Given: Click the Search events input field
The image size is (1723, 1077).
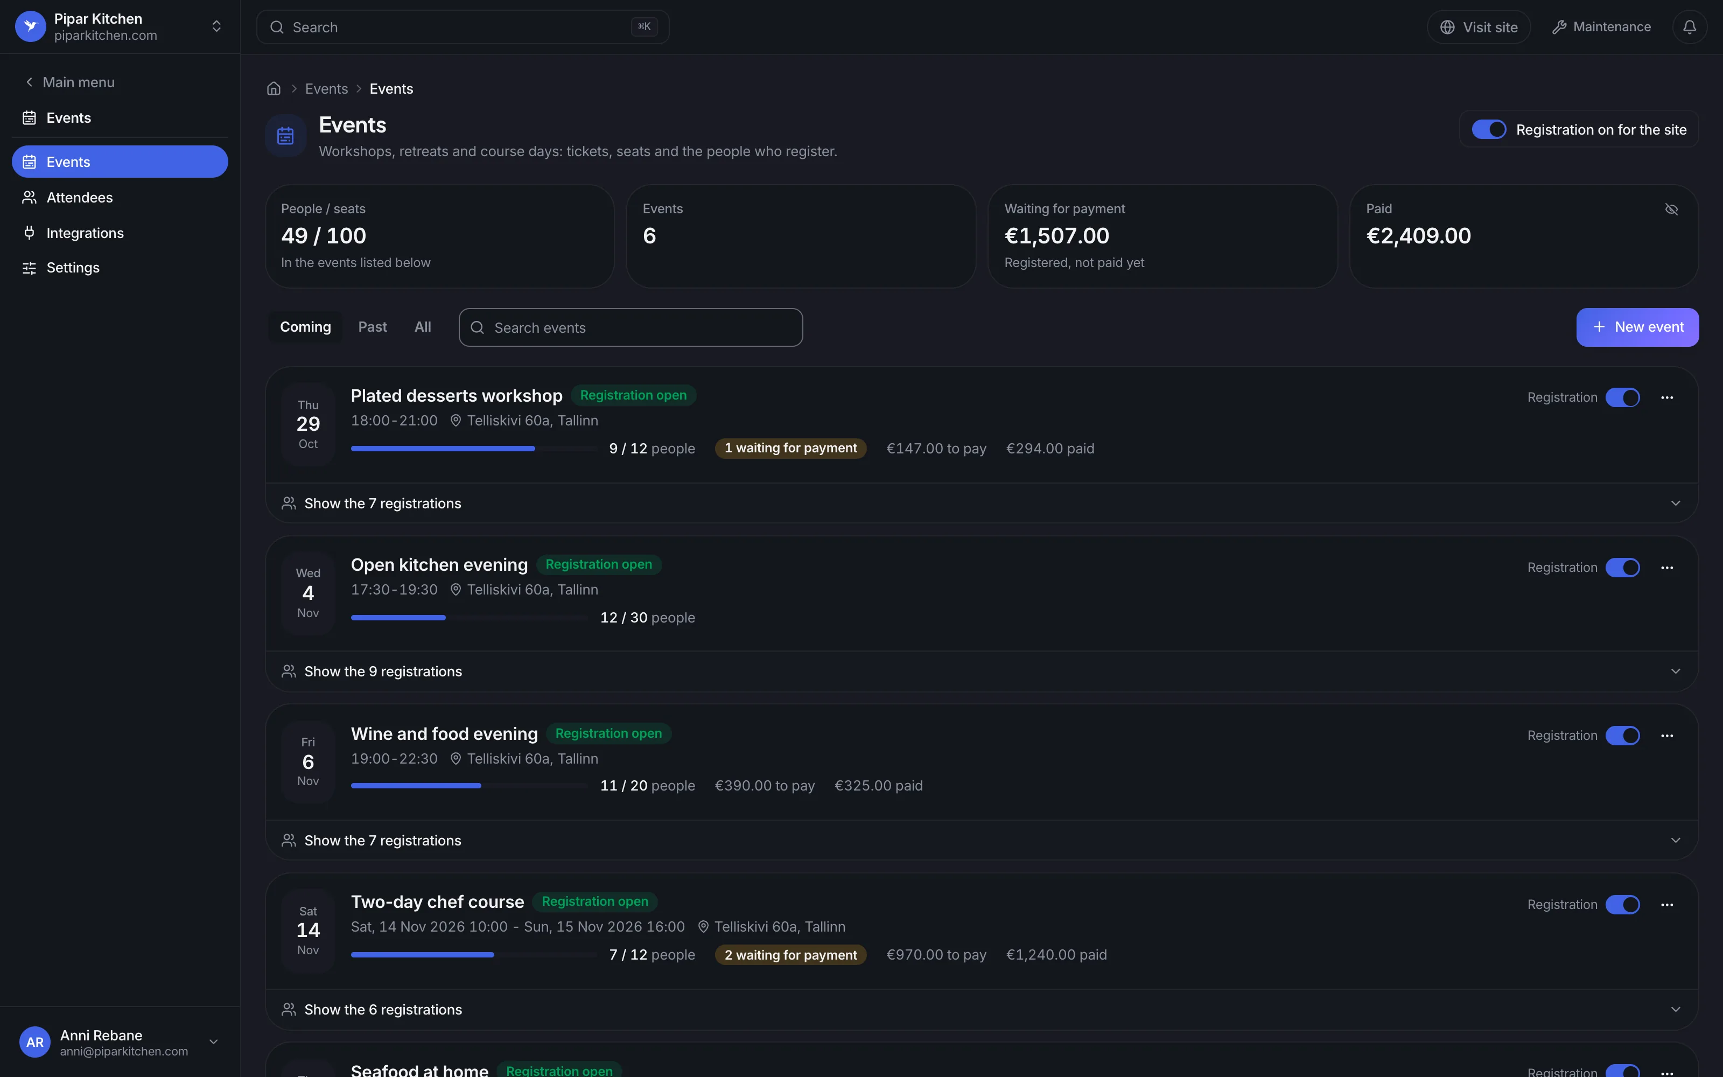Looking at the screenshot, I should [630, 327].
